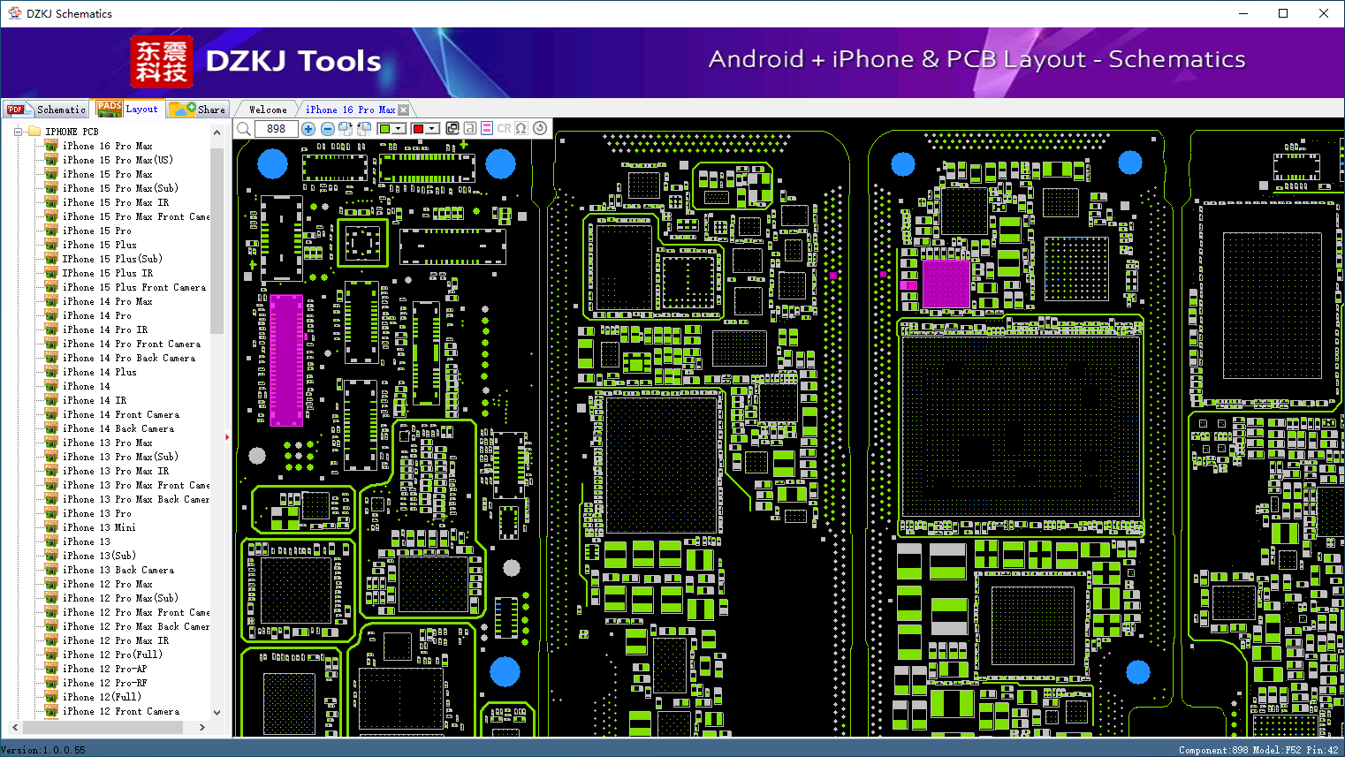This screenshot has height=757, width=1345.
Task: Open the green color dropdown arrow
Action: 399,129
